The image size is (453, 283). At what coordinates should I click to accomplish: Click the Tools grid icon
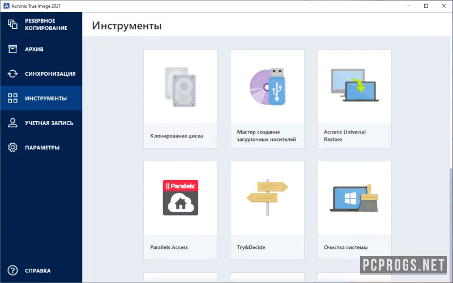click(12, 98)
